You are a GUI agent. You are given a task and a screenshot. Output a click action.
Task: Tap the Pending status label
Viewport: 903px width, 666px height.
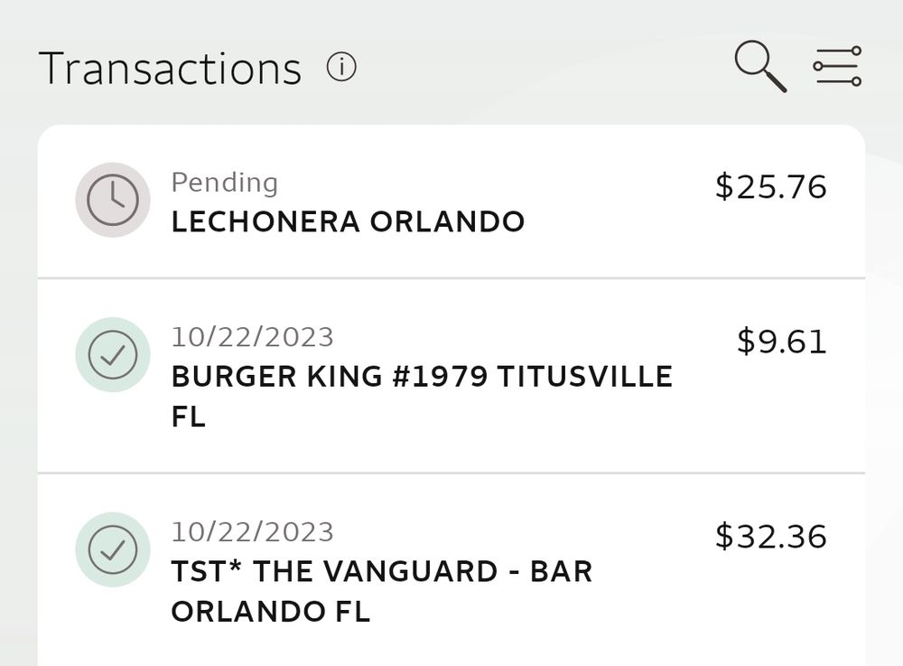pos(225,183)
